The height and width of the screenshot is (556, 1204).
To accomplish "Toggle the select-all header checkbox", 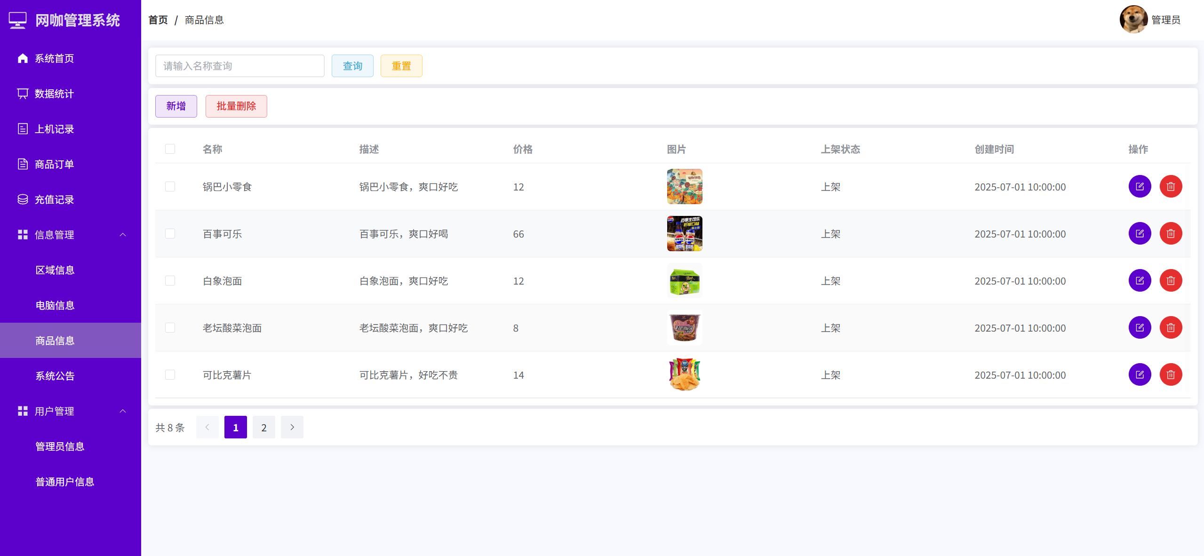I will coord(170,149).
